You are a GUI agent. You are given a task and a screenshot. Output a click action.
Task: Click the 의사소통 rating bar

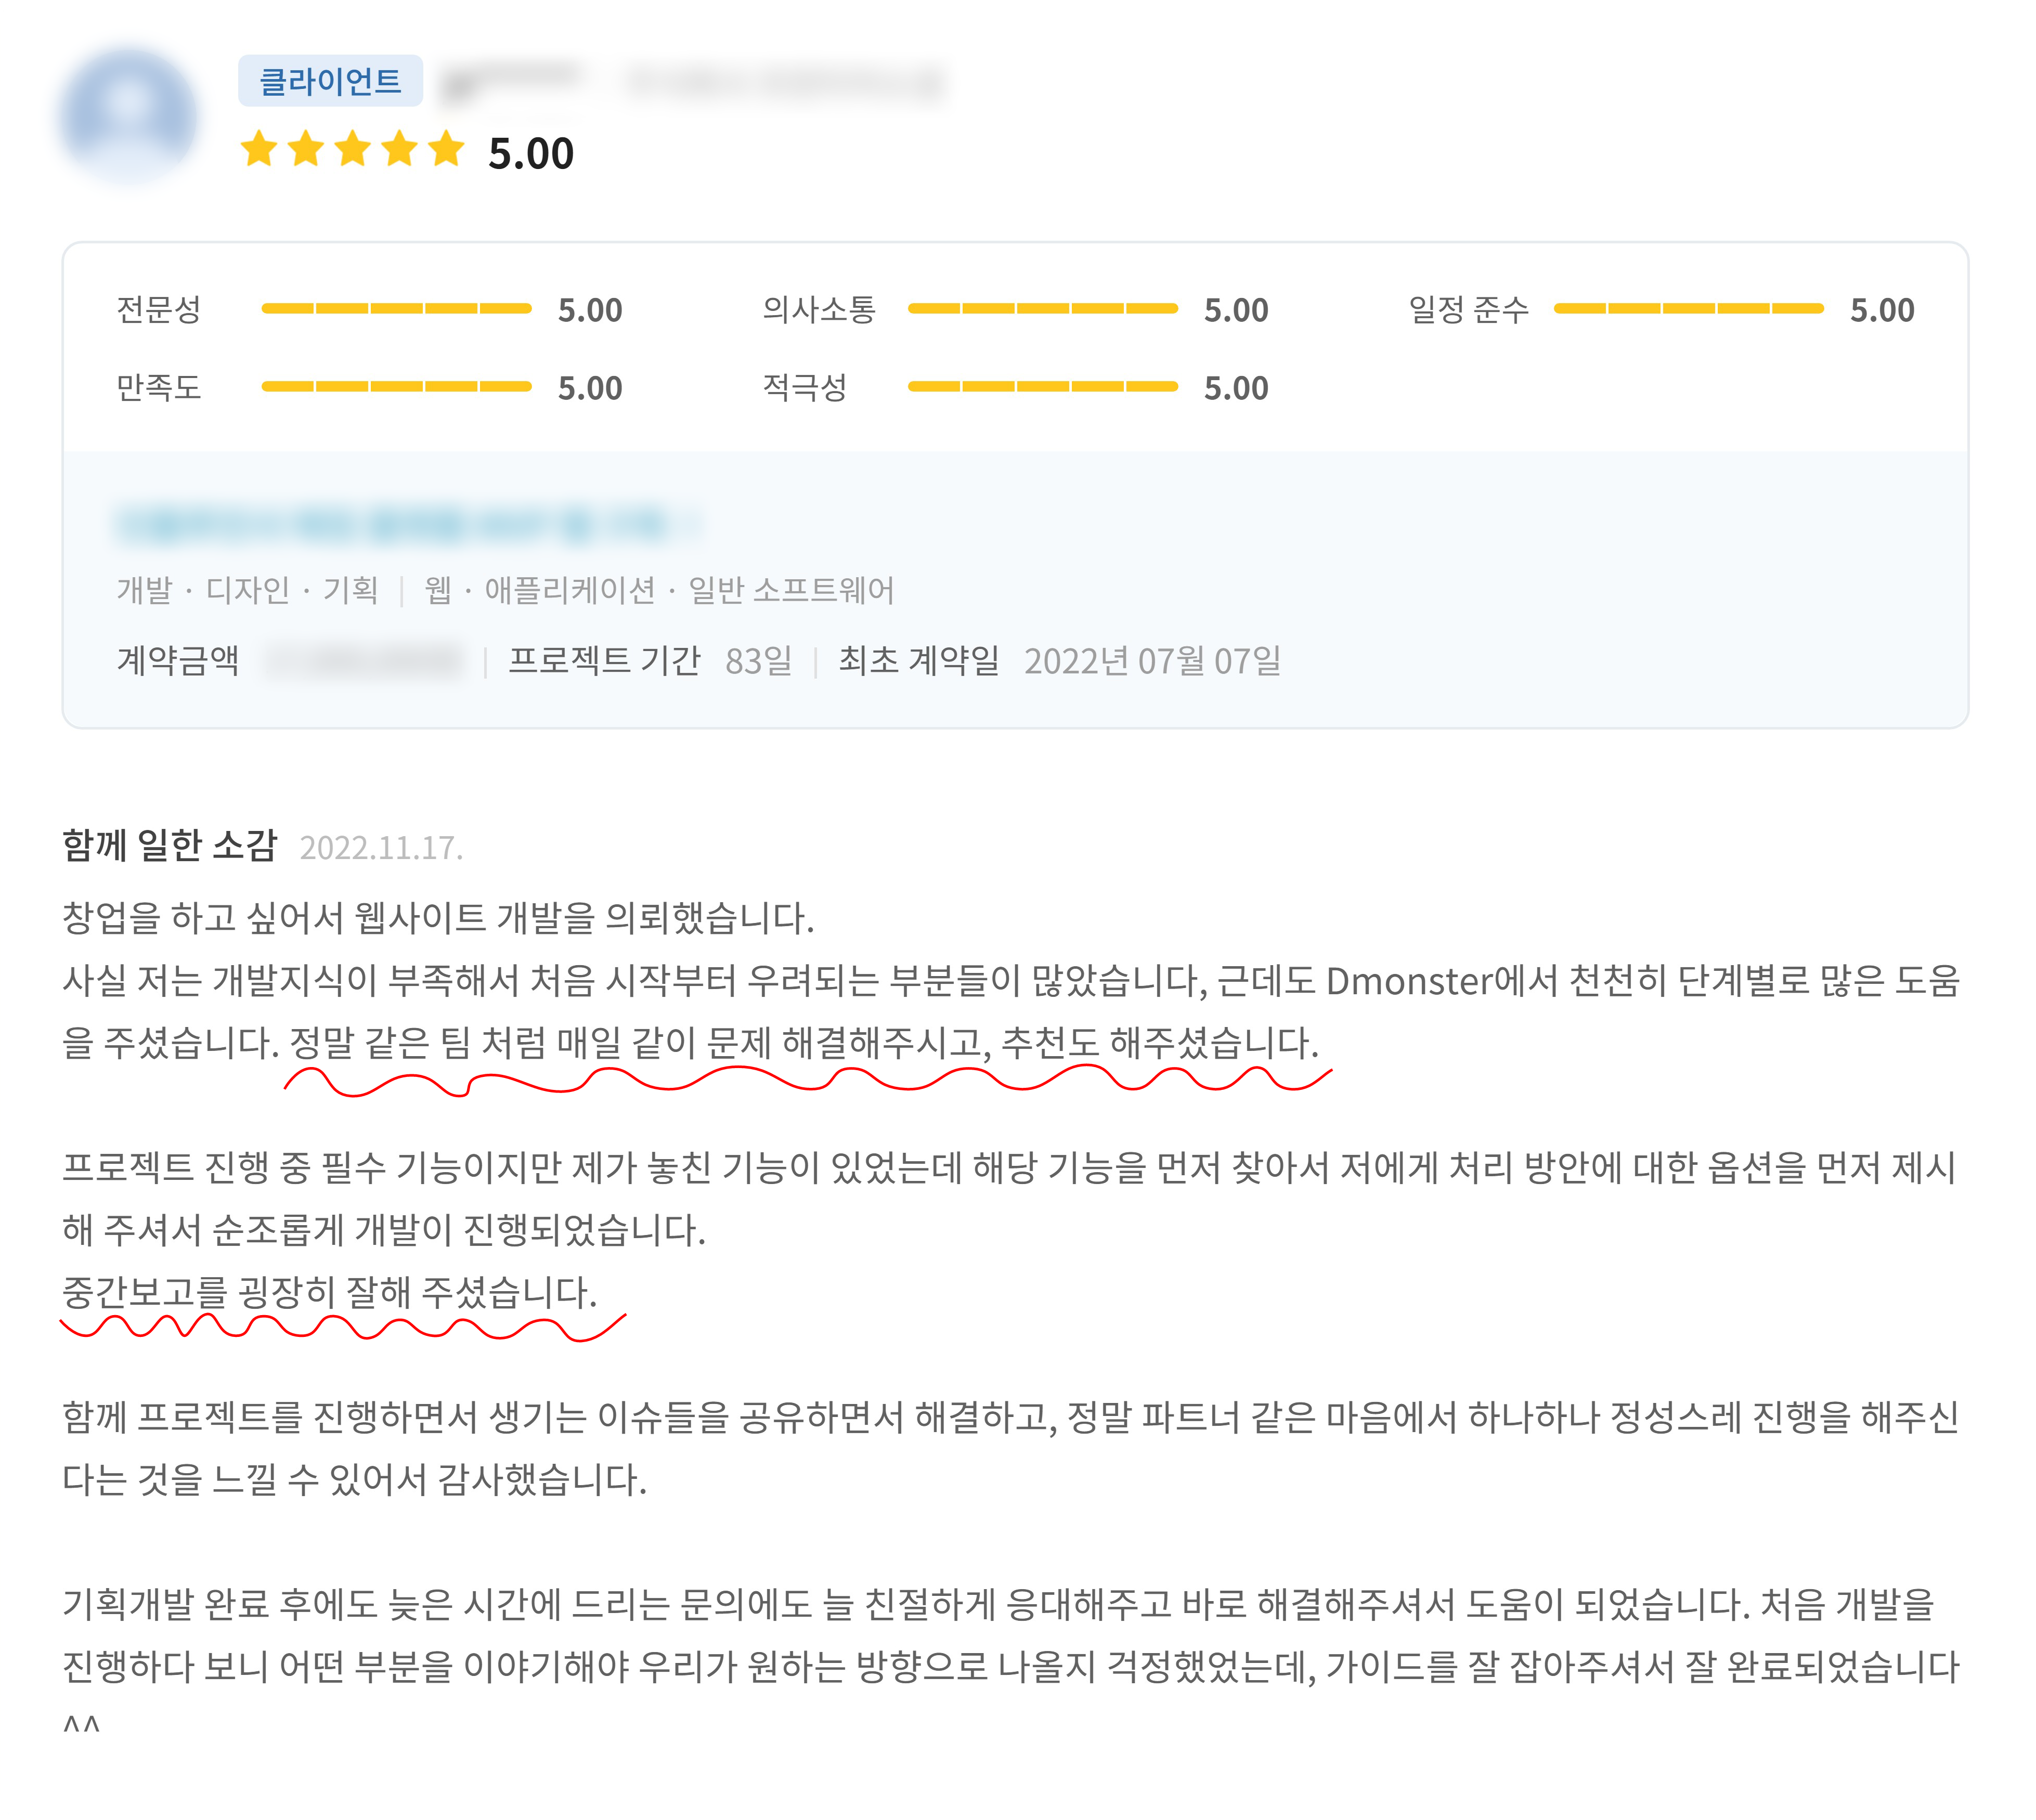1042,309
